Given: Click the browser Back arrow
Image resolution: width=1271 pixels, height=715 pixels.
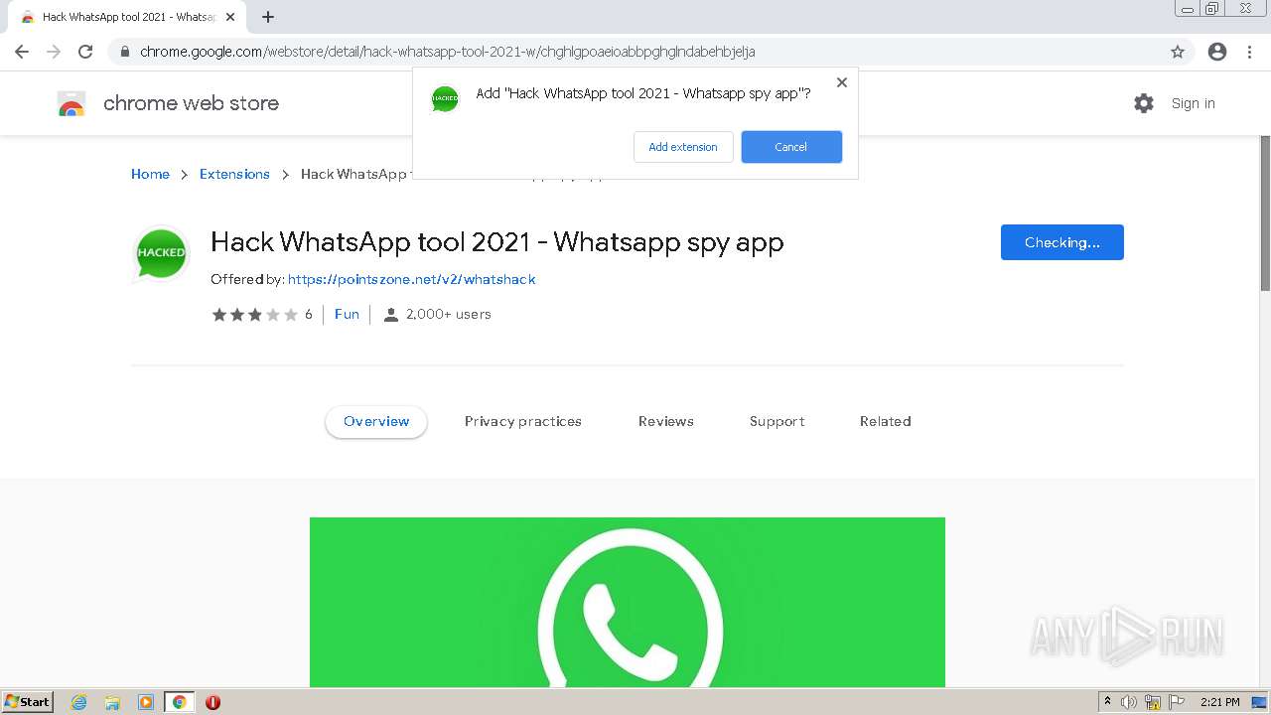Looking at the screenshot, I should tap(22, 52).
